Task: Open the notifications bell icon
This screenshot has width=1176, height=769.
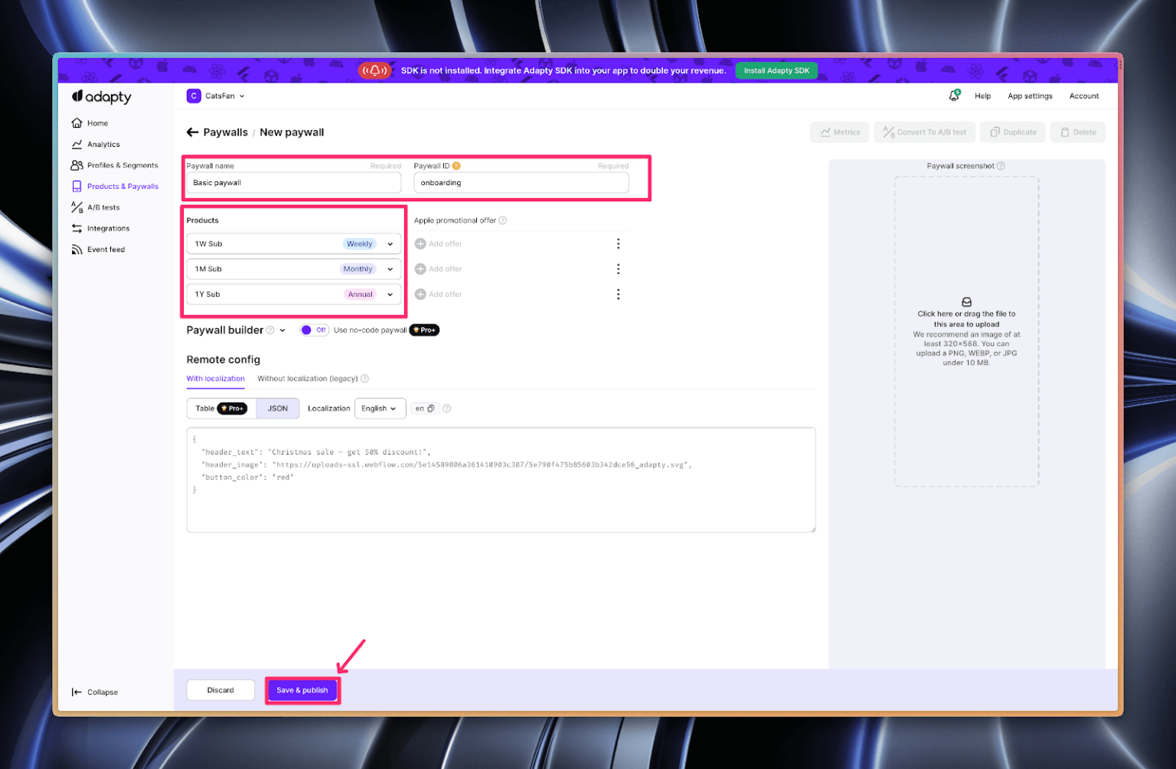Action: point(954,96)
